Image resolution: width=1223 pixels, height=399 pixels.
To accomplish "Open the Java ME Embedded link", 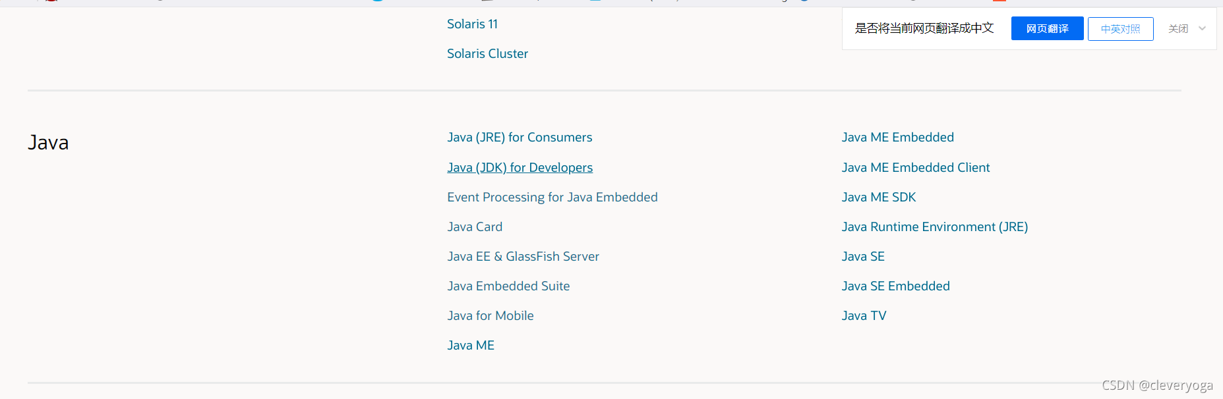I will pos(898,138).
